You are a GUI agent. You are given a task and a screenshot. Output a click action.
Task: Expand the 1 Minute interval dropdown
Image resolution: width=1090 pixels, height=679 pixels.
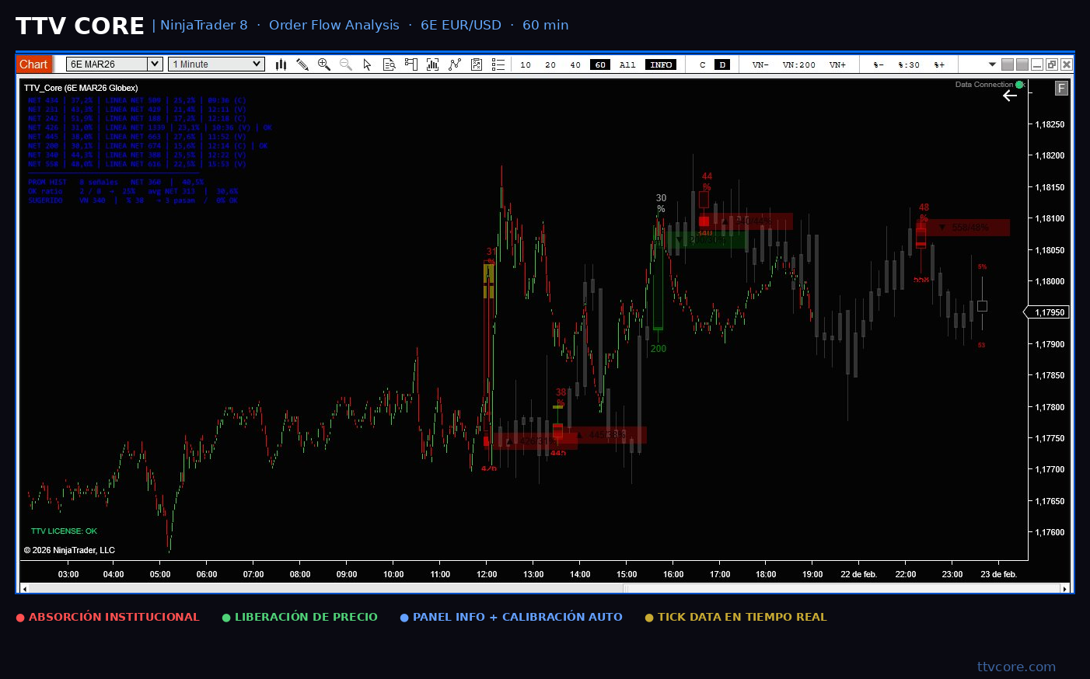(x=257, y=64)
